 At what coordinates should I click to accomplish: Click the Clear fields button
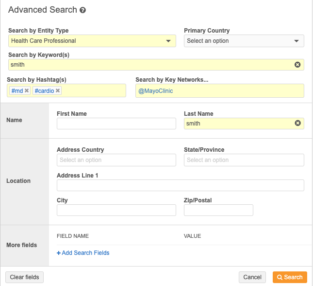(24, 277)
